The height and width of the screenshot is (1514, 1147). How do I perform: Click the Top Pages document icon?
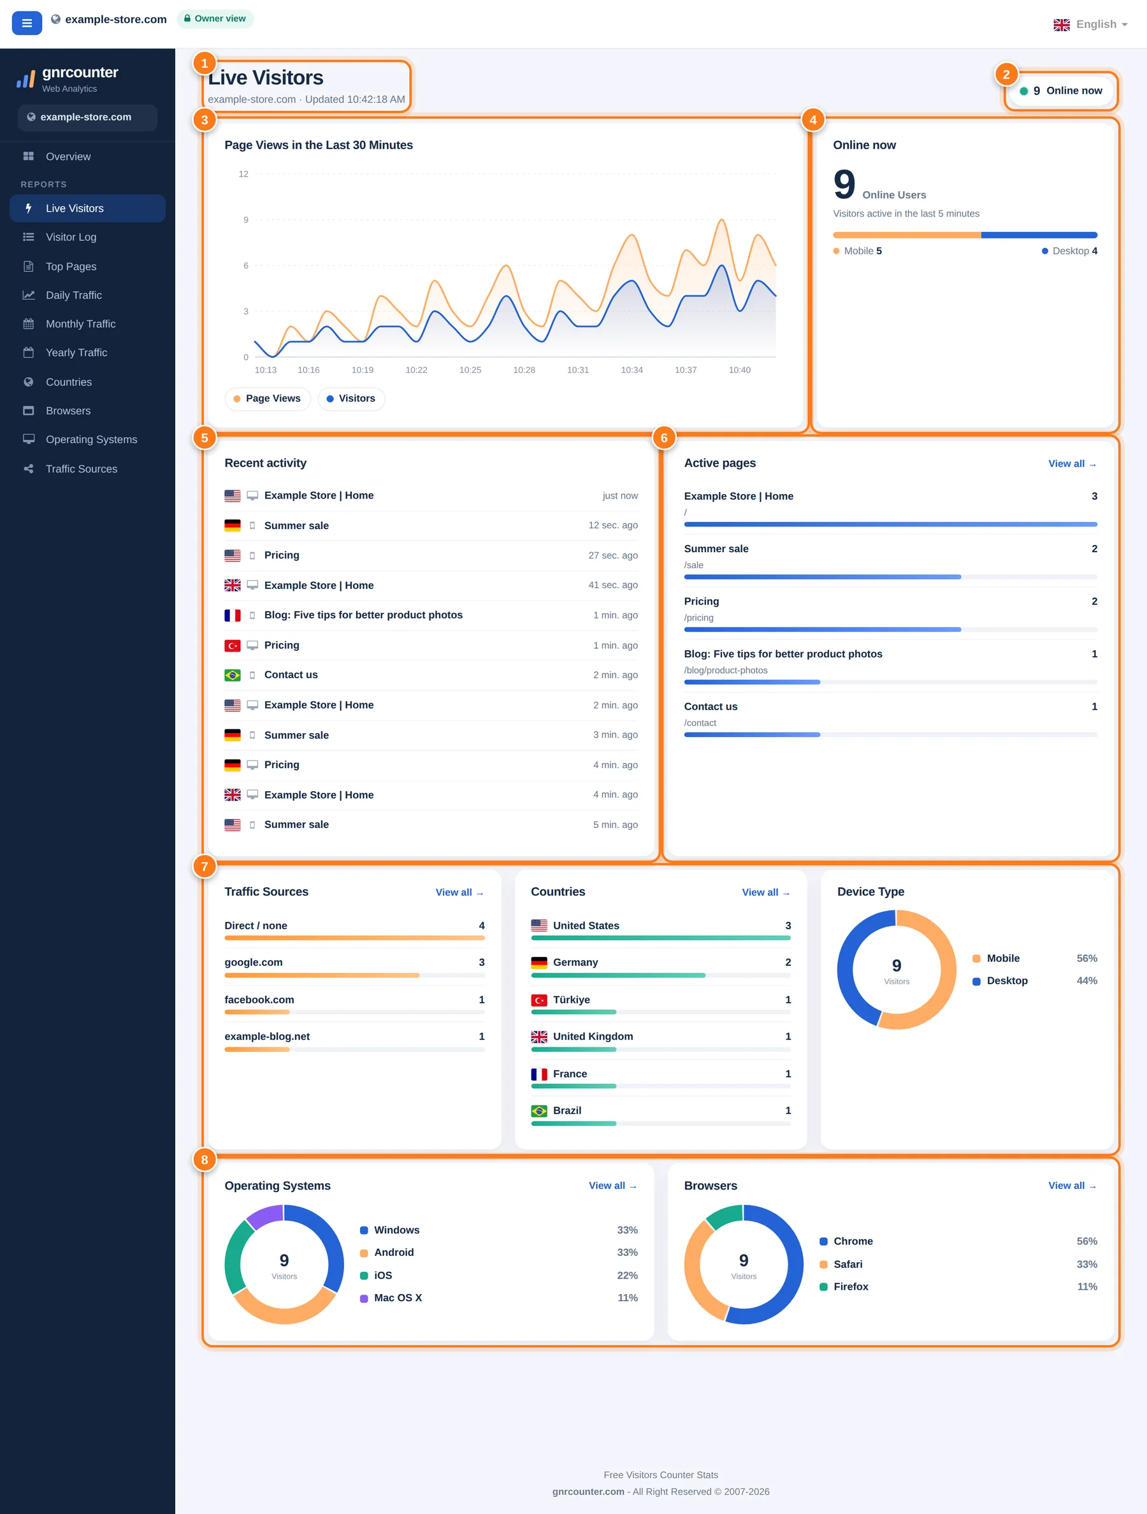coord(28,266)
